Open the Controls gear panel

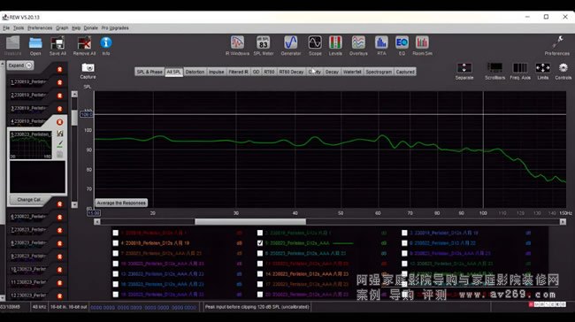pos(563,71)
